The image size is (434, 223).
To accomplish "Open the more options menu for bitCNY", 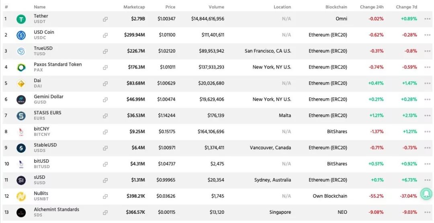I will (427, 132).
